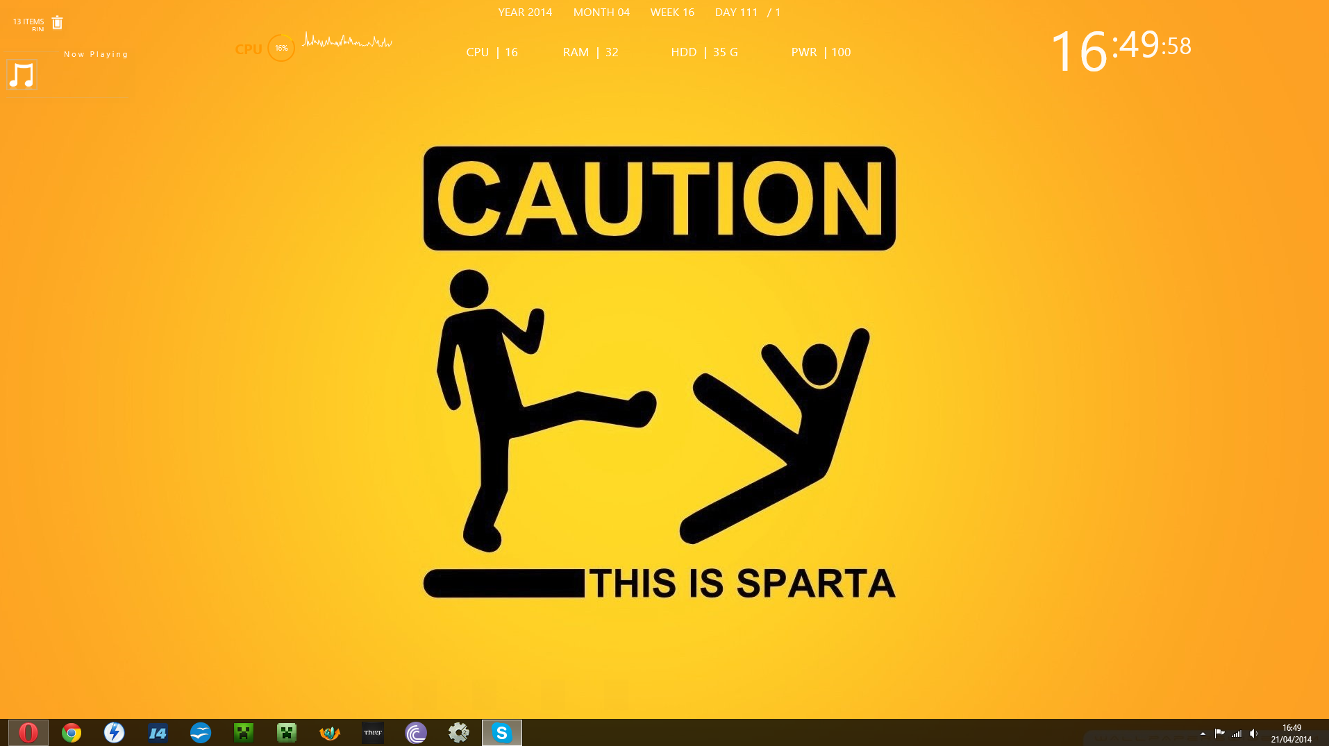Open the lightning-bolt Daemon Tools taskbar icon
This screenshot has width=1329, height=746.
coord(115,733)
